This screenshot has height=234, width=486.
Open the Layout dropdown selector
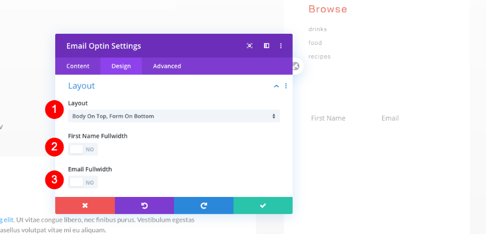click(173, 116)
